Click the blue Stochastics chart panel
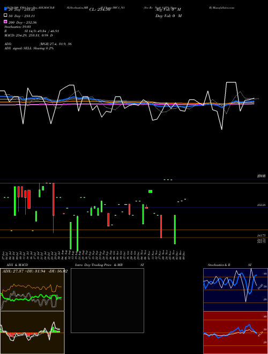This screenshot has height=354, width=268. coord(235,290)
